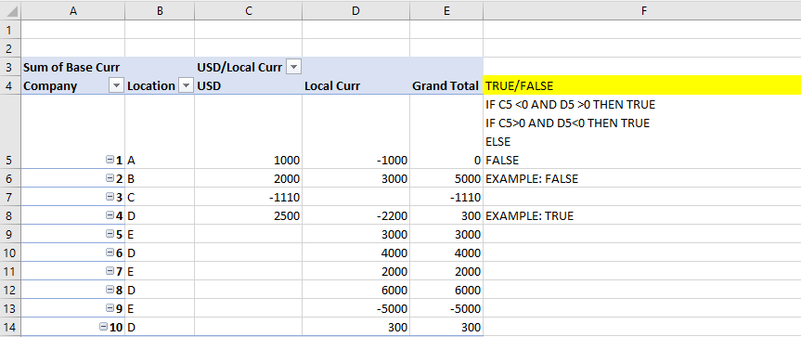Select the row 1 header
The height and width of the screenshot is (337, 801).
[x=10, y=29]
